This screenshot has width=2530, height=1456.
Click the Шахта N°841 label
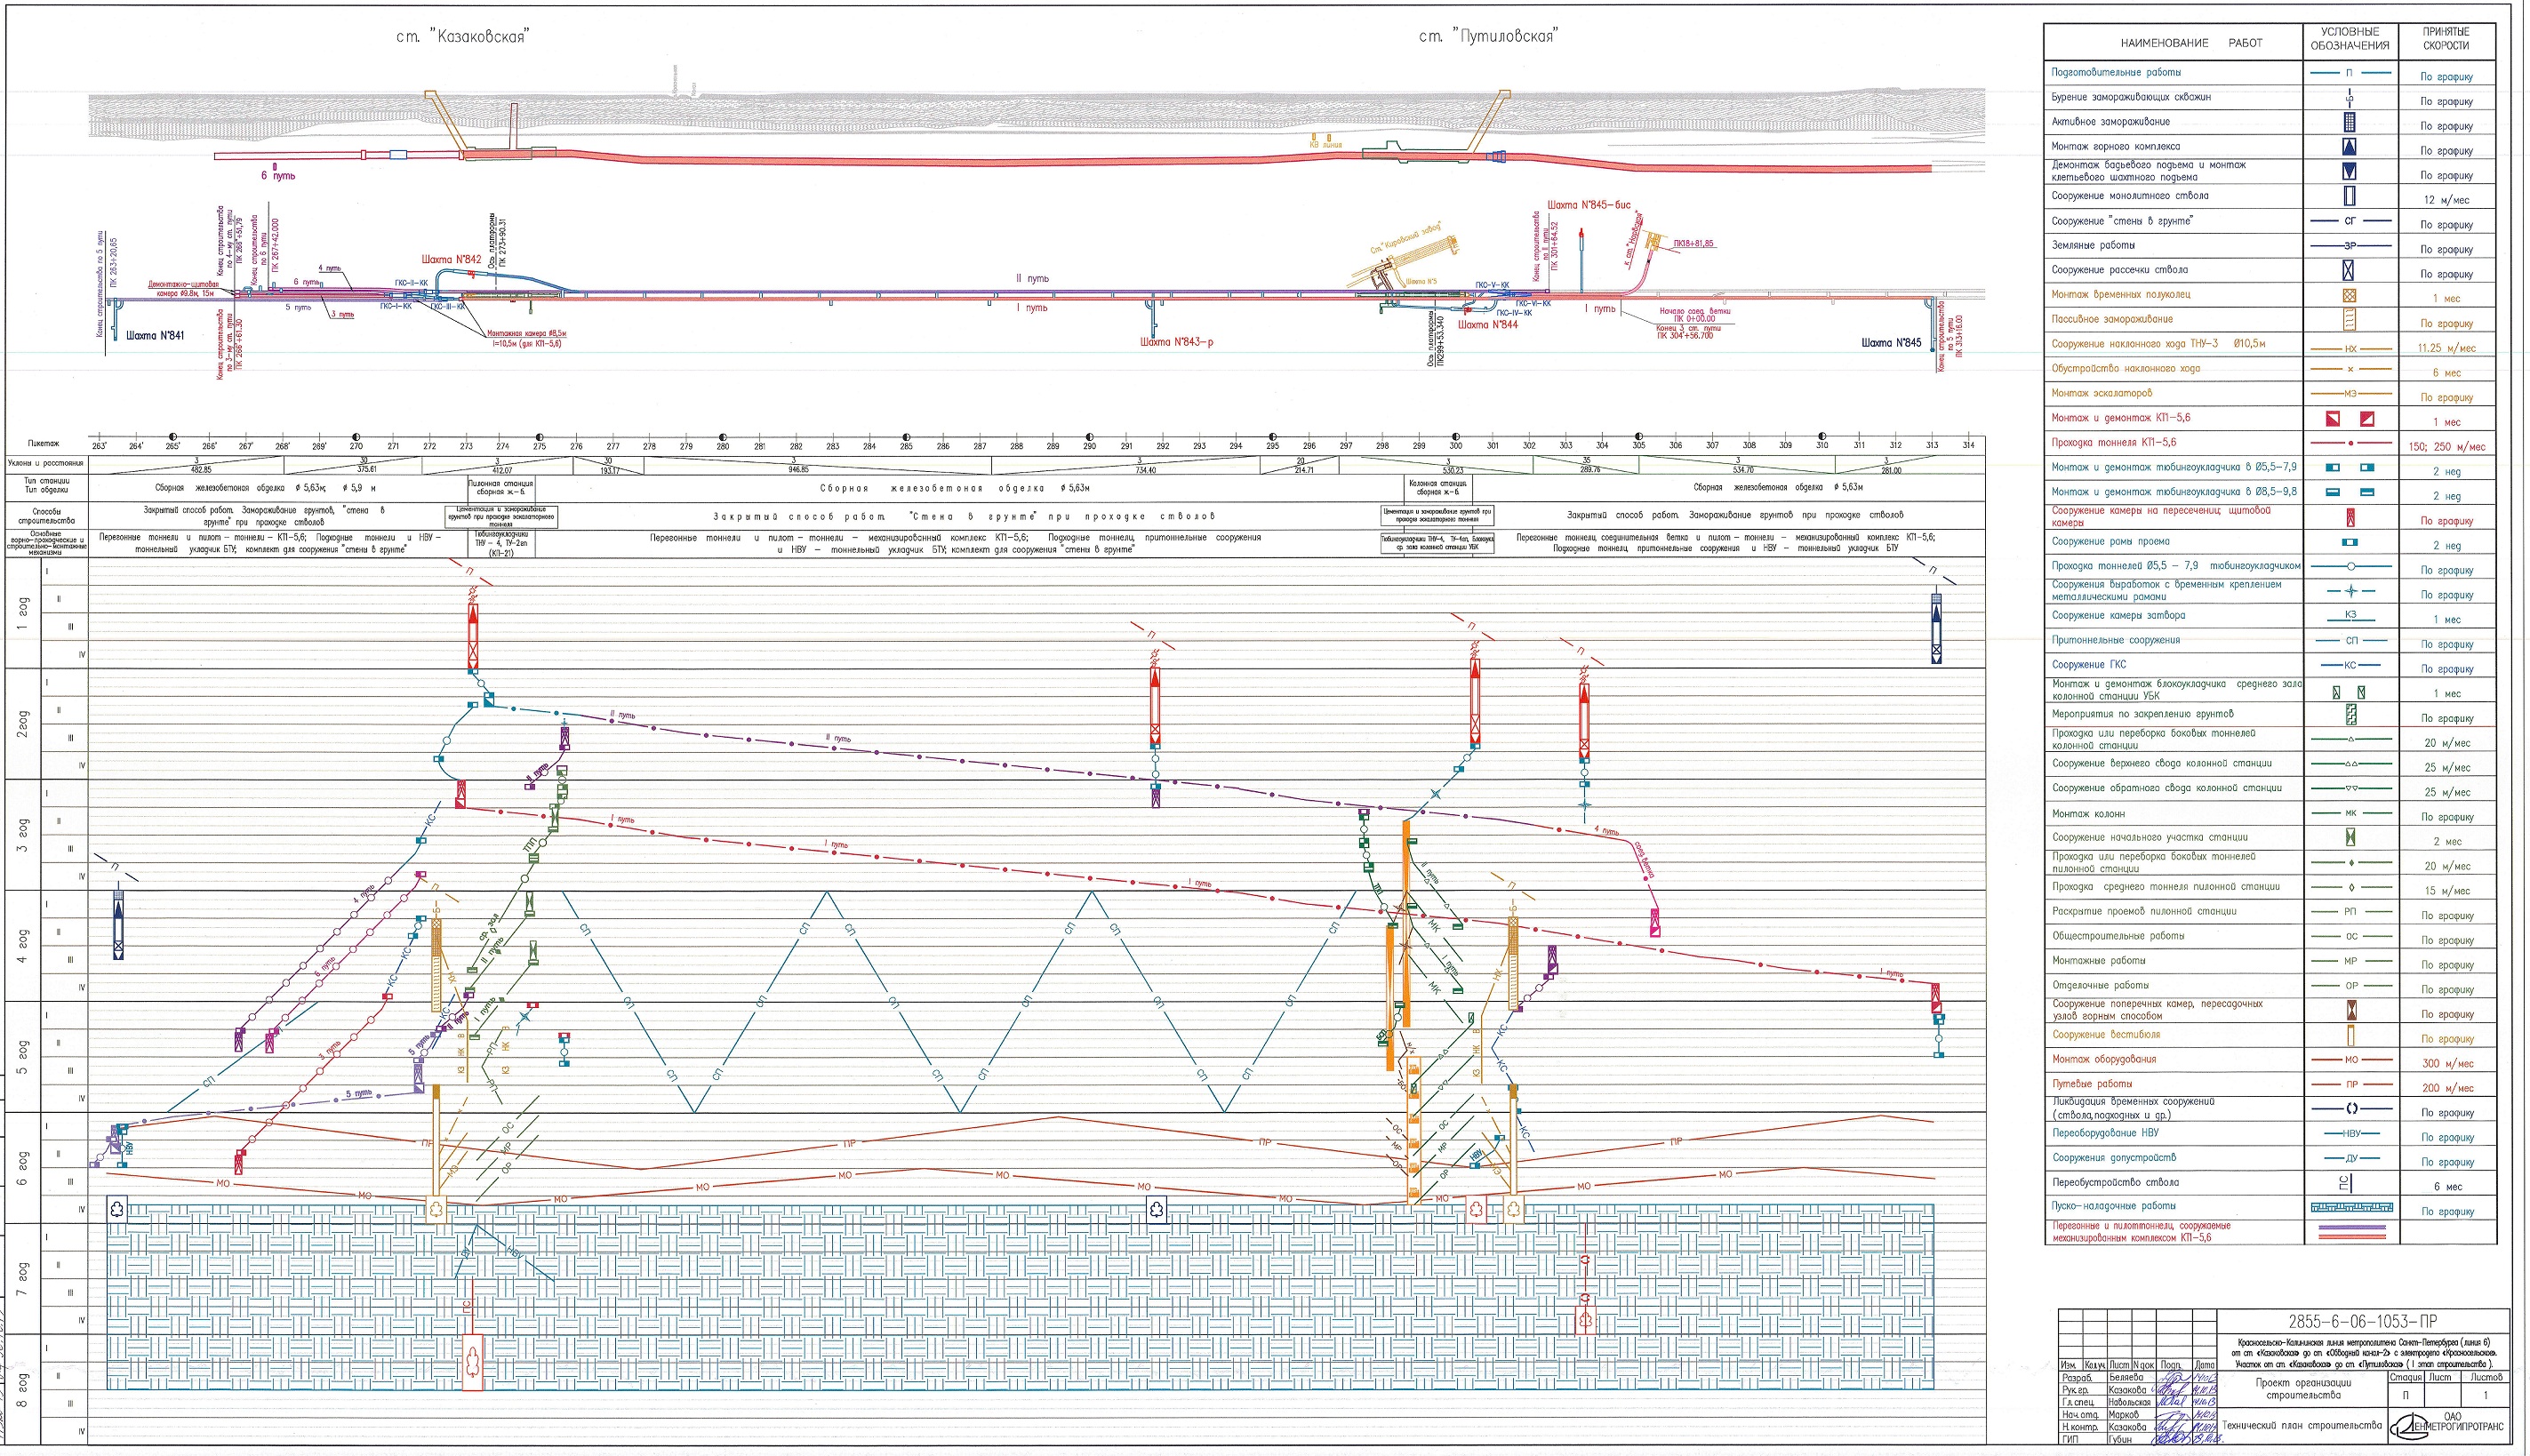pyautogui.click(x=155, y=336)
